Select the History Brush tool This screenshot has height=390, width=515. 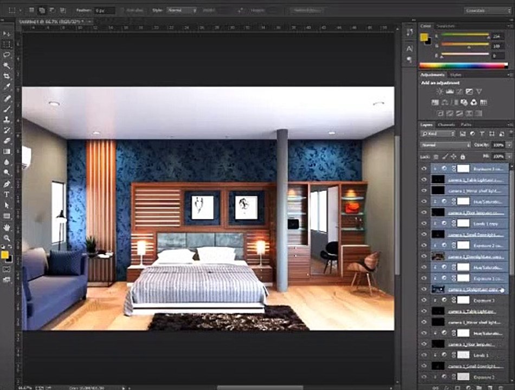[x=7, y=131]
